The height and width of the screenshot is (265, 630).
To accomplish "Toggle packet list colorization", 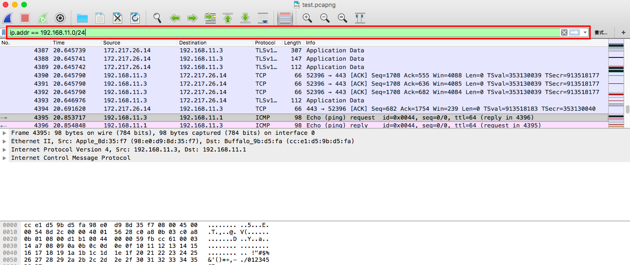I will (285, 18).
